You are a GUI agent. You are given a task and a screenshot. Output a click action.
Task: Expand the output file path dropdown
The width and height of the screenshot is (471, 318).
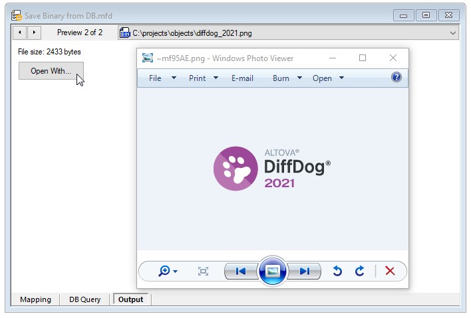tap(452, 33)
